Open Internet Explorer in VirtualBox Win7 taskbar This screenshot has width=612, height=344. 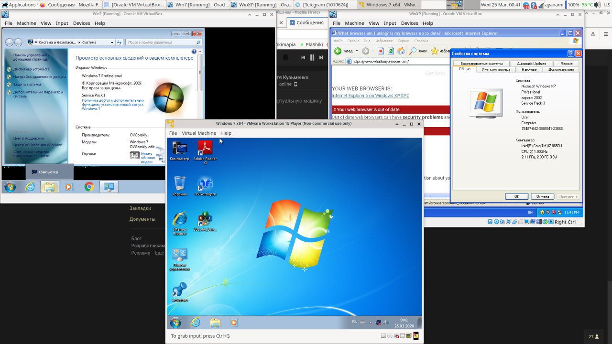(30, 187)
